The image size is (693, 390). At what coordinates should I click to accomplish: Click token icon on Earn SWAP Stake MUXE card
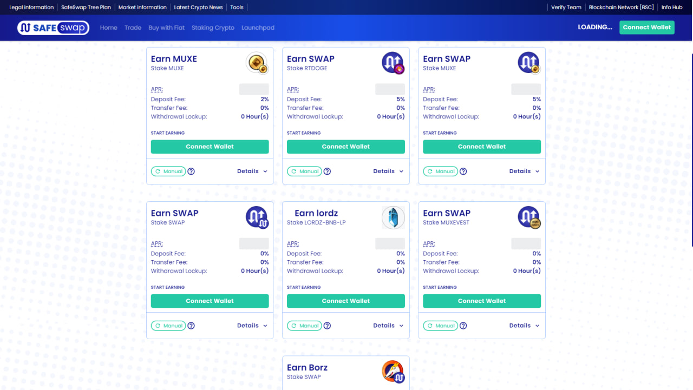tap(529, 63)
